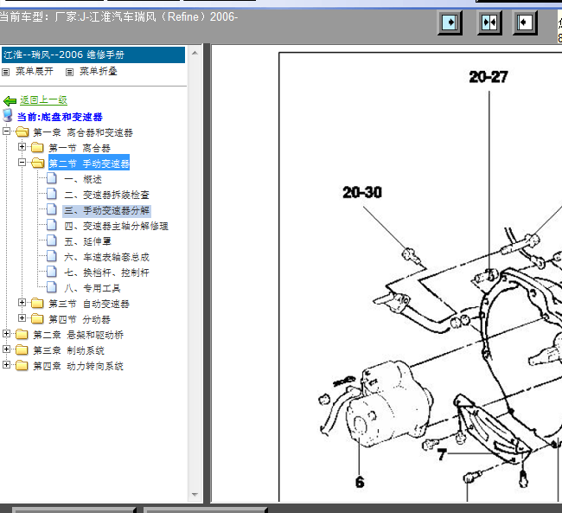Viewport: 562px width, 513px height.
Task: Click document icon beside 四、变速器主轴分解修理
Action: [52, 225]
